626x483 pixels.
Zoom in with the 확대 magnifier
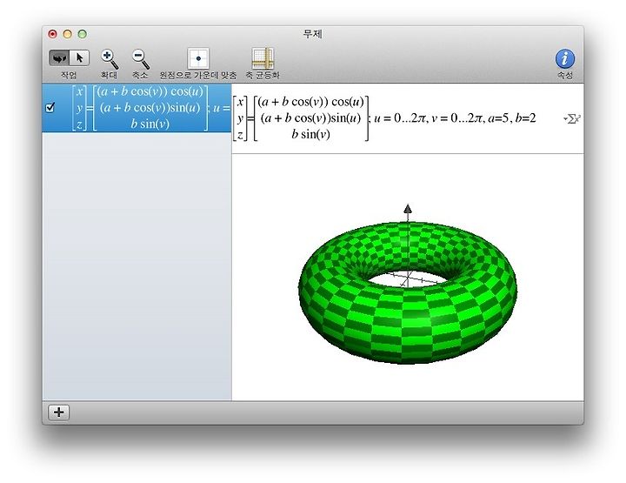coord(109,58)
